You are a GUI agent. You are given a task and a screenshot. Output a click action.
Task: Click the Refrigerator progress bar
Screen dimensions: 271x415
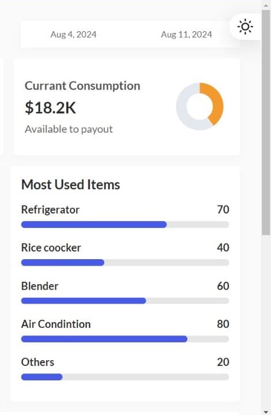[125, 225]
